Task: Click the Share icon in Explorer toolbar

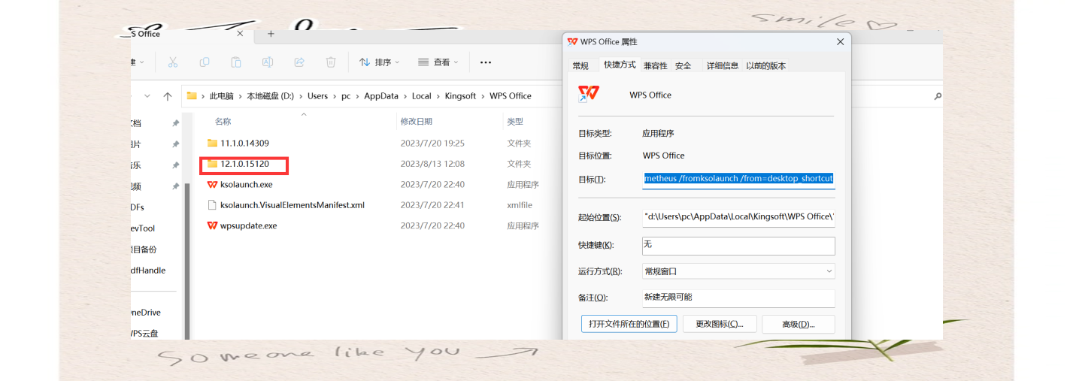Action: pos(299,62)
